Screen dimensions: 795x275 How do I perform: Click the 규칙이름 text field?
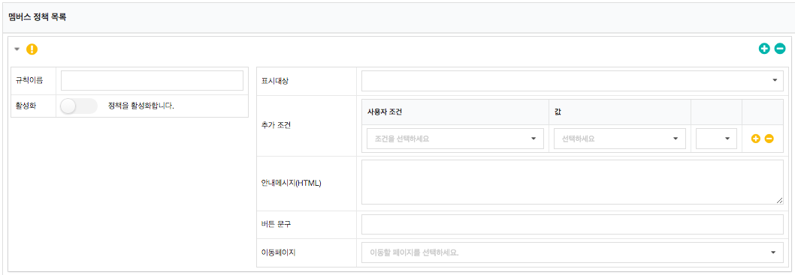[152, 81]
